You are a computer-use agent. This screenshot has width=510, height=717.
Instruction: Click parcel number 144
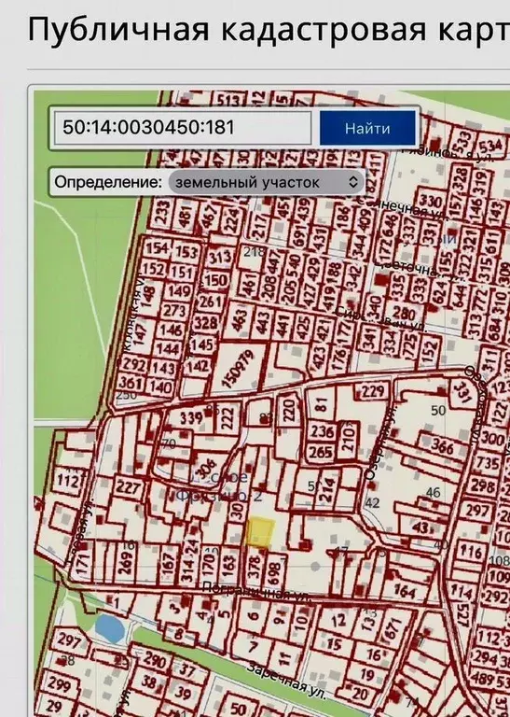pyautogui.click(x=168, y=349)
